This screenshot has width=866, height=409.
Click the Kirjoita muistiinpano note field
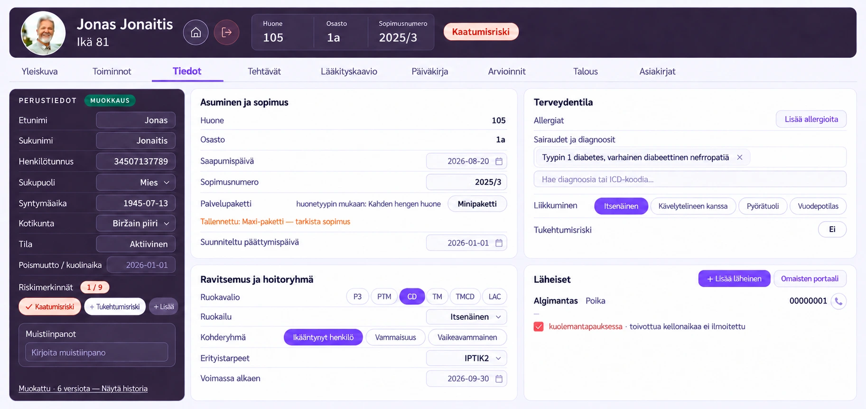click(x=97, y=353)
